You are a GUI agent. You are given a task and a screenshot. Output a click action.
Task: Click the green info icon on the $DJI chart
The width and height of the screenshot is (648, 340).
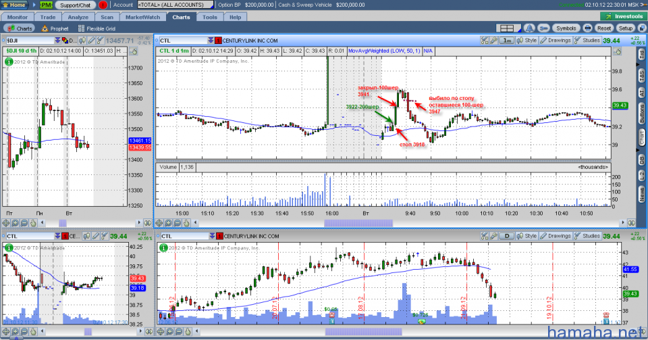coord(9,62)
